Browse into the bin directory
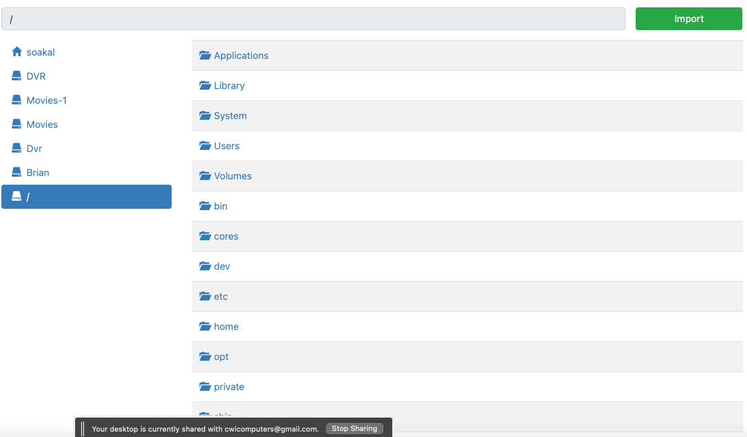The height and width of the screenshot is (437, 747). [221, 206]
